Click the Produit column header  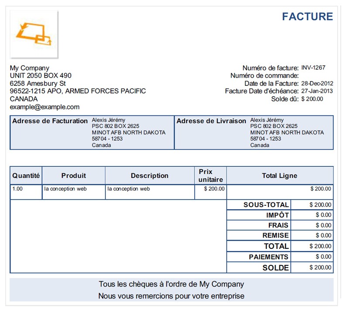tap(74, 176)
